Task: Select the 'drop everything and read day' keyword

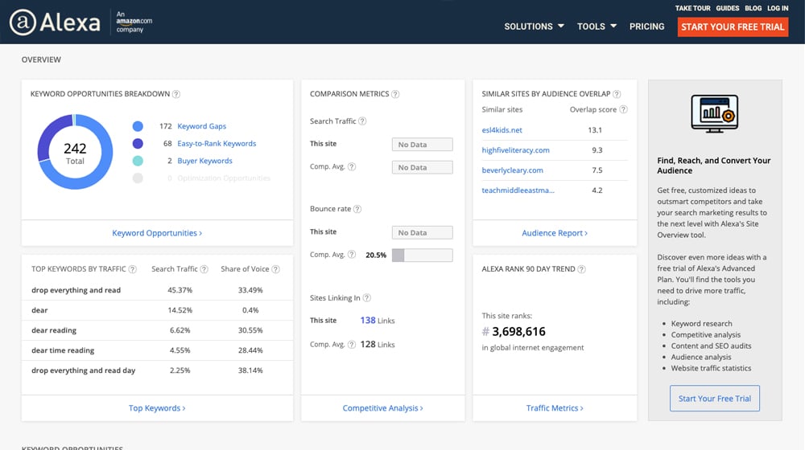Action: (83, 370)
